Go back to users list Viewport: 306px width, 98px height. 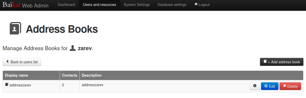pyautogui.click(x=22, y=62)
